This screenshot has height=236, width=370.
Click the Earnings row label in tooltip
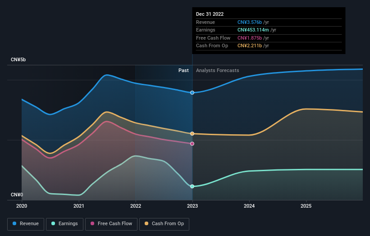(206, 30)
